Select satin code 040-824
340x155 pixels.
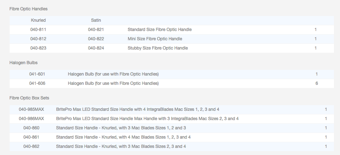[x=96, y=48]
